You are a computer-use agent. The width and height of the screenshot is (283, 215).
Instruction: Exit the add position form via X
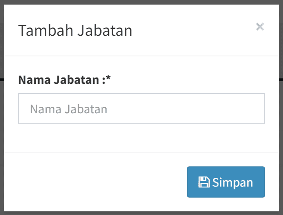click(260, 27)
